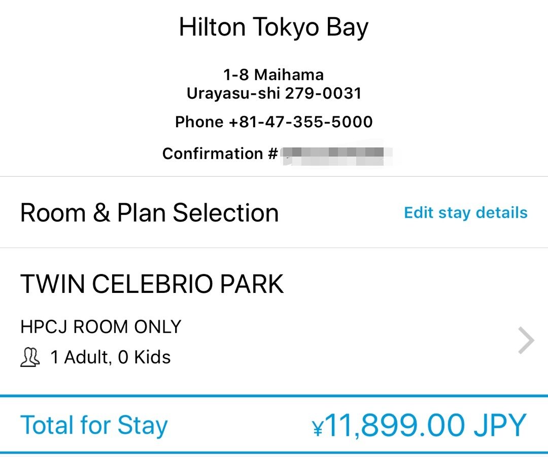Click the total summary bar

point(274,425)
